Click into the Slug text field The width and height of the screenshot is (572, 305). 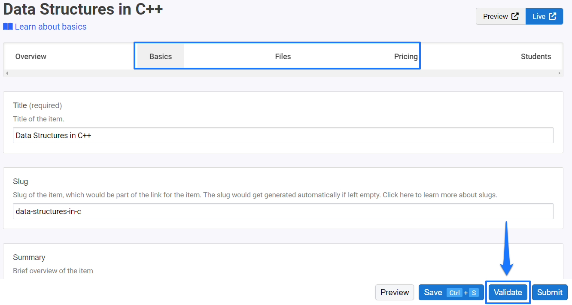click(283, 211)
